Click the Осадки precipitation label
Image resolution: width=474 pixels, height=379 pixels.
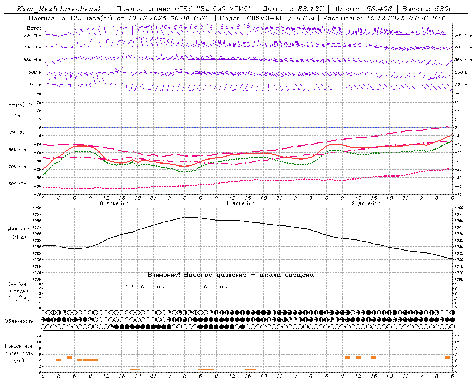(x=19, y=291)
